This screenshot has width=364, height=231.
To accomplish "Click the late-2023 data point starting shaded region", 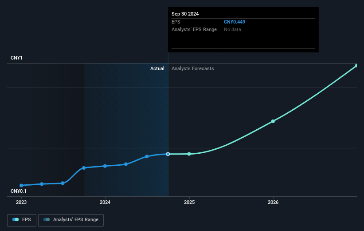I will point(84,168).
